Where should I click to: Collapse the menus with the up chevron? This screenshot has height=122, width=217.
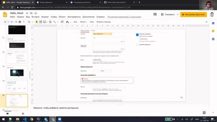coord(206,22)
